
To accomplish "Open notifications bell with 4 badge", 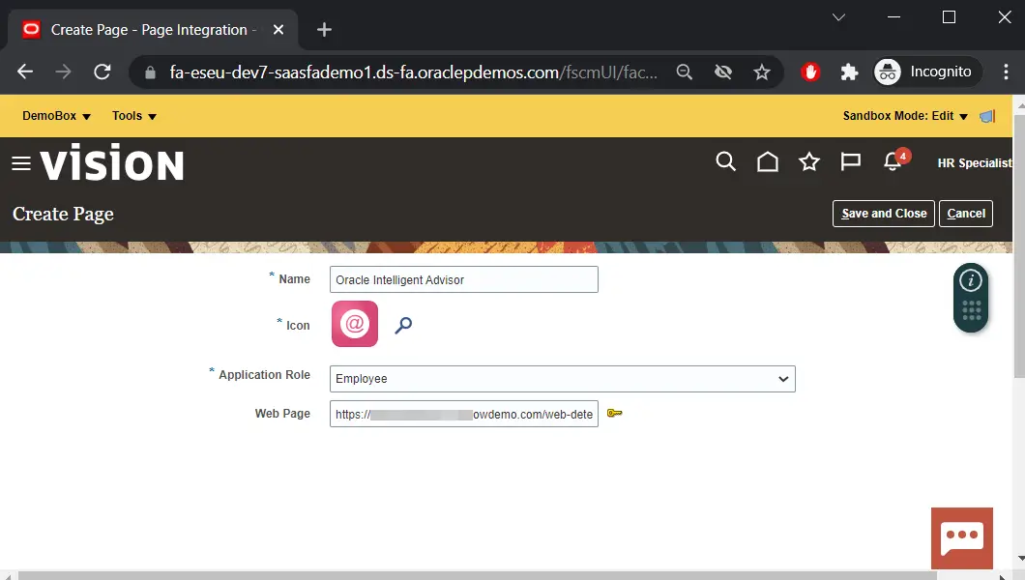I will [x=894, y=160].
